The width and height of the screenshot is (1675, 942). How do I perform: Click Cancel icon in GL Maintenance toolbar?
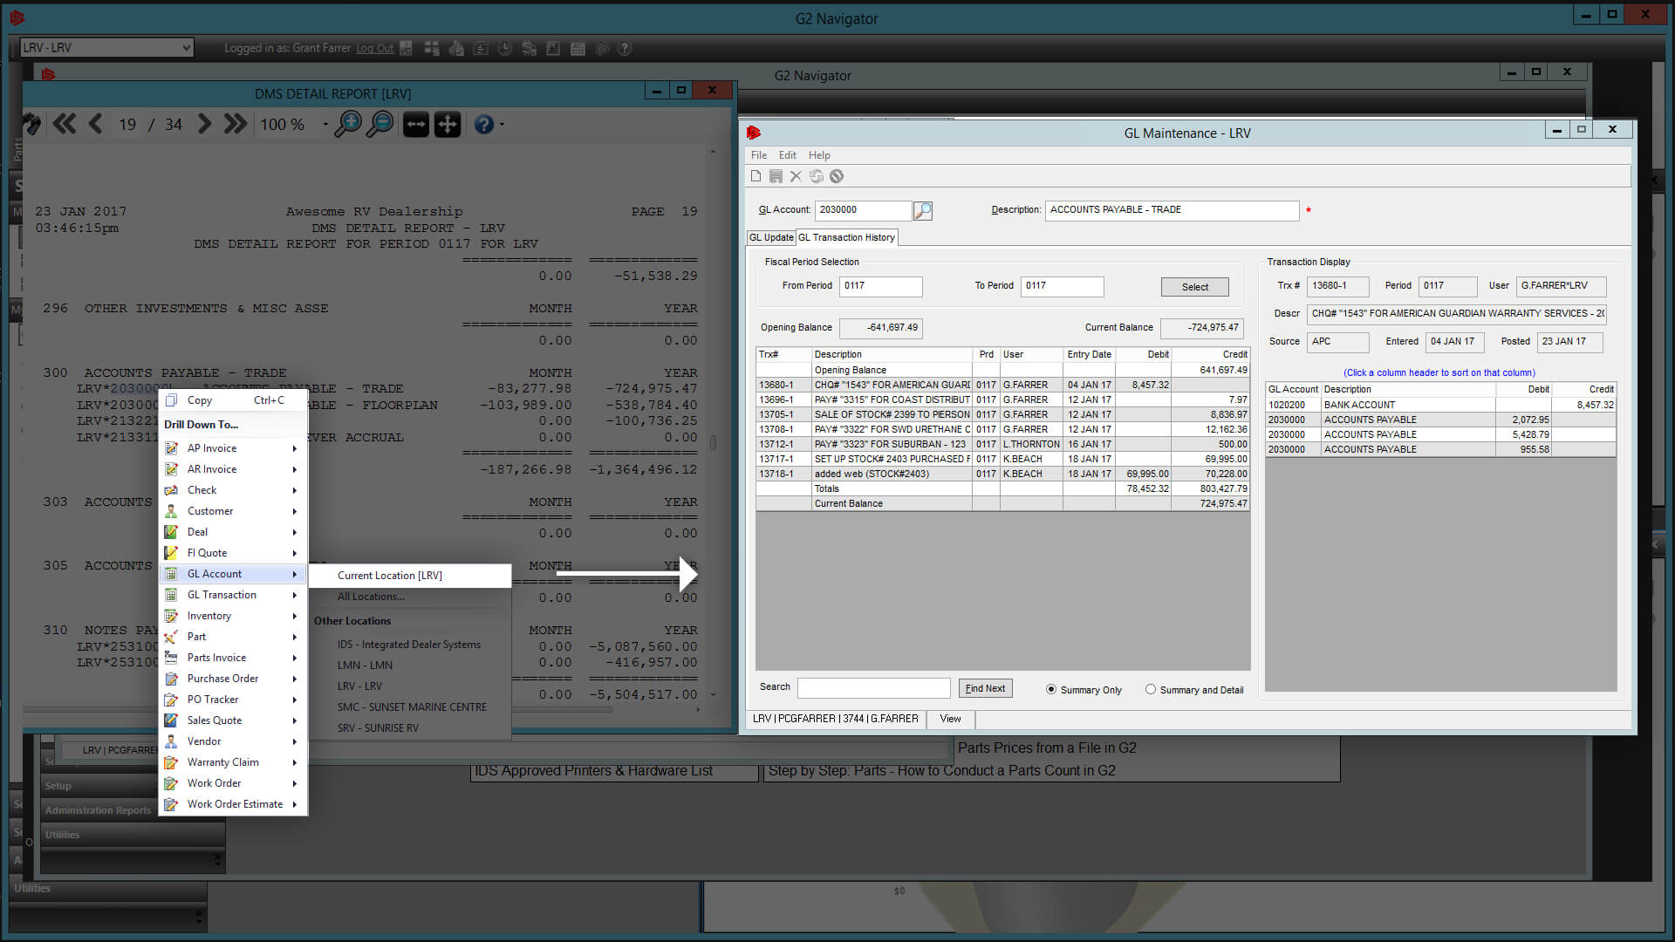[x=837, y=176]
